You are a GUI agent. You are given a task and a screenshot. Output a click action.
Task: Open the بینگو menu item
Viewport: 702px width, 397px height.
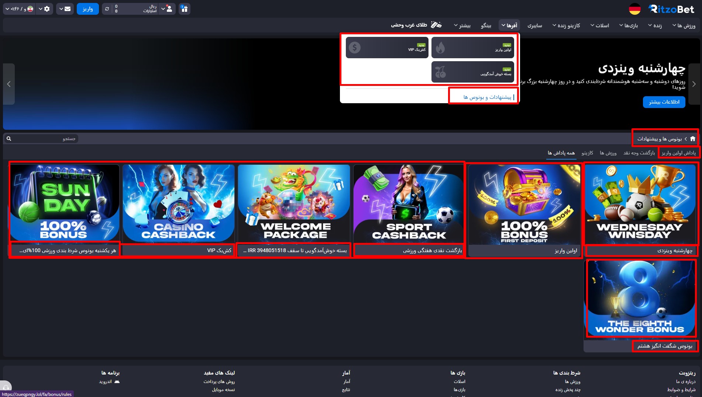click(x=486, y=25)
